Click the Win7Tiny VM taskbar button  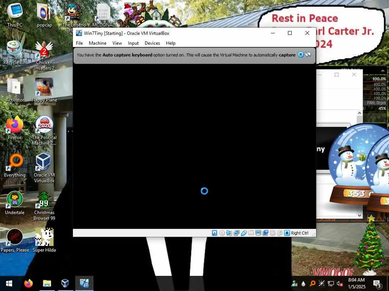84,283
